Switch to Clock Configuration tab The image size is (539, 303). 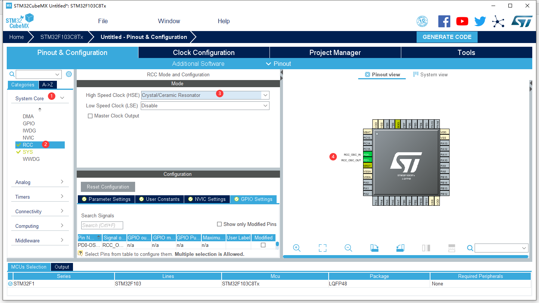(x=204, y=52)
